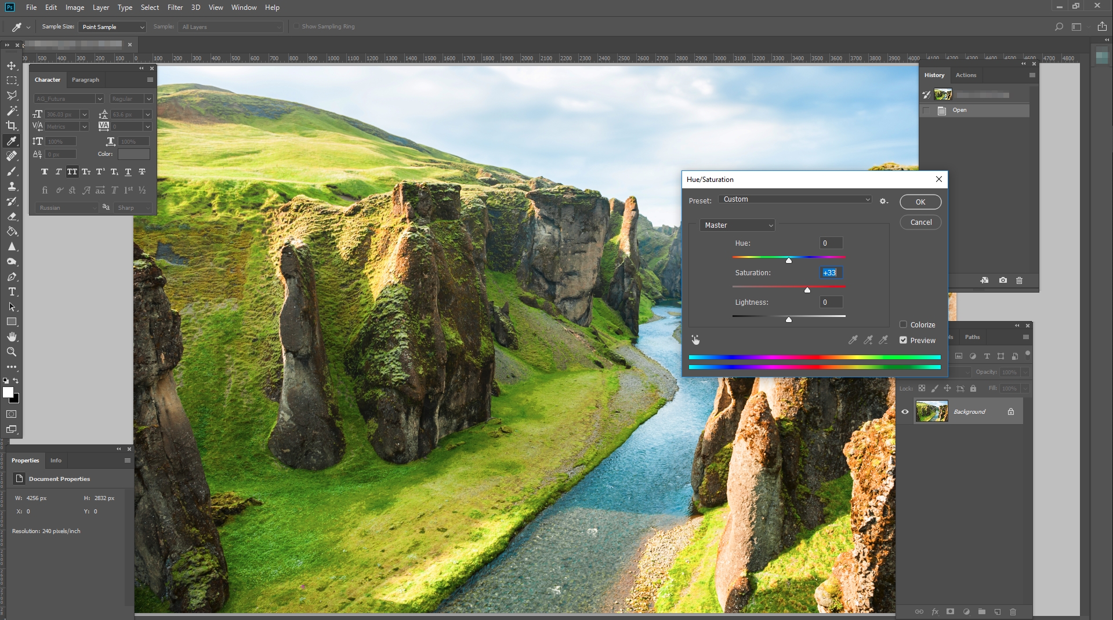Viewport: 1113px width, 620px height.
Task: Click the Hue slider handle
Action: coord(788,261)
